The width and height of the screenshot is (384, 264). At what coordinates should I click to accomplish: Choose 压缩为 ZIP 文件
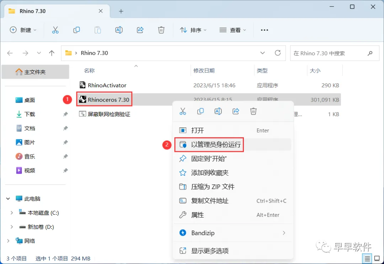coord(233,187)
